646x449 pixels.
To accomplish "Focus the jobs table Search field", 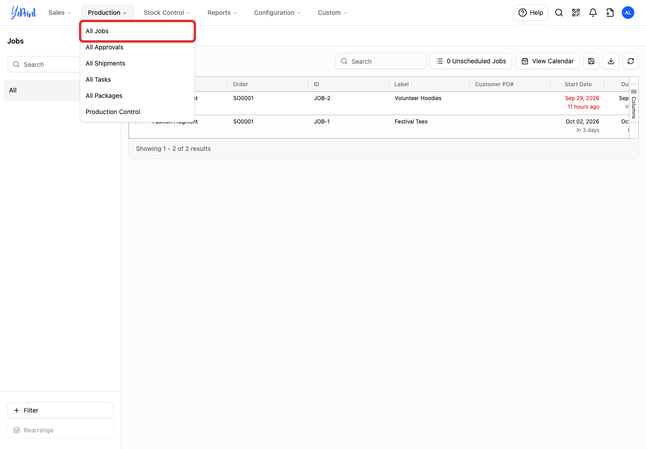I will point(381,61).
